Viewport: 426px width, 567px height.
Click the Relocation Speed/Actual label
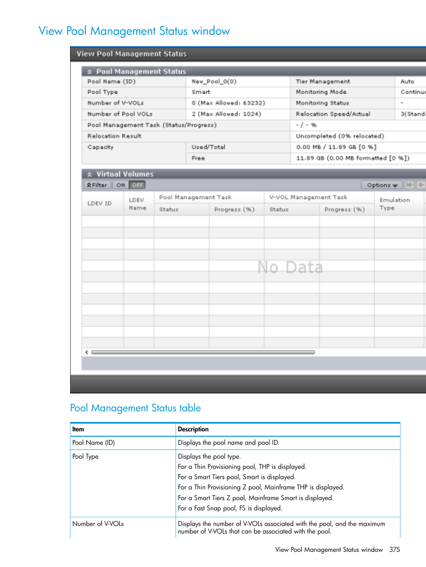point(333,114)
